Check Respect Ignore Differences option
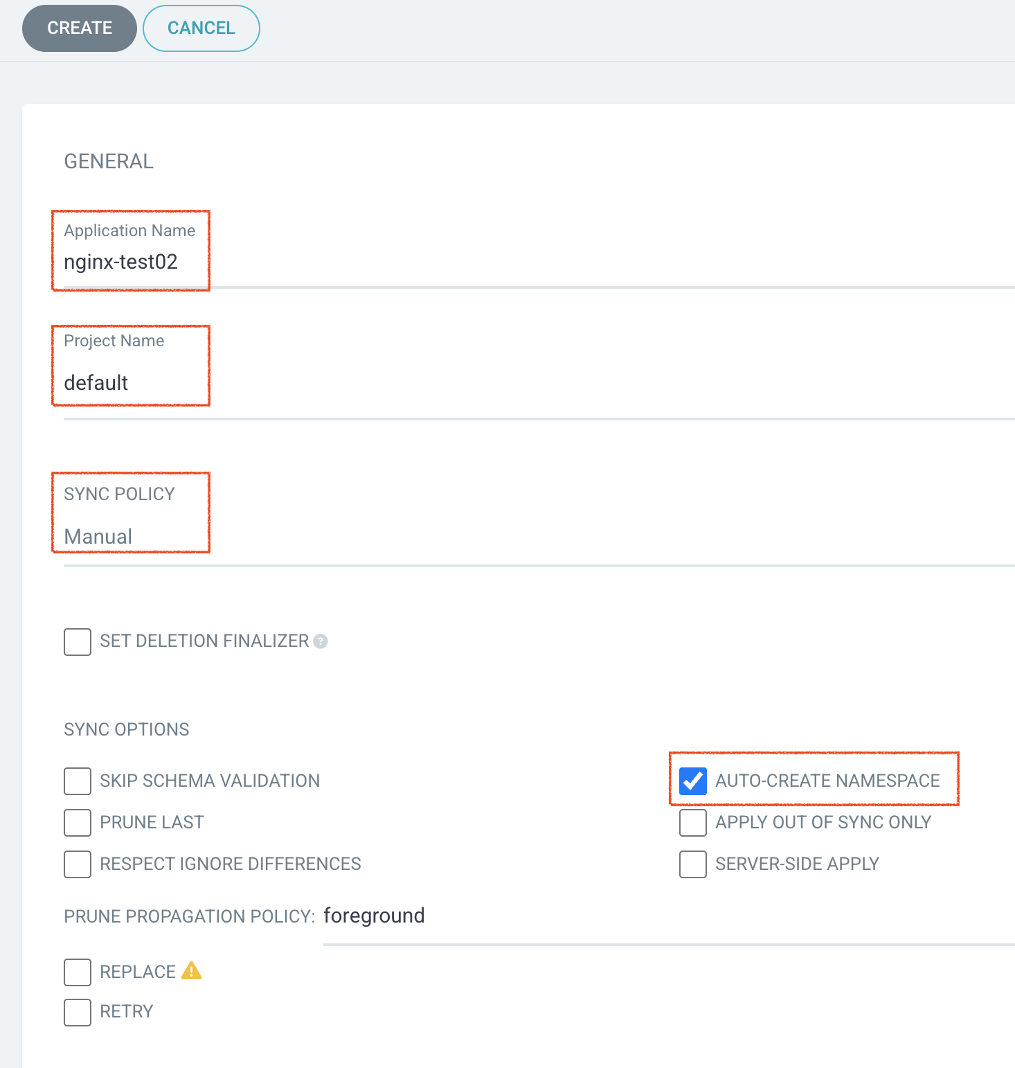This screenshot has width=1015, height=1068. (78, 864)
